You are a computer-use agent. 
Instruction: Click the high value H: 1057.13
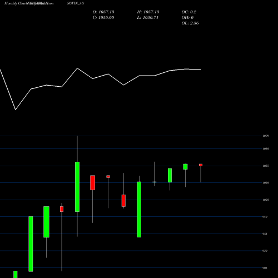(148, 12)
